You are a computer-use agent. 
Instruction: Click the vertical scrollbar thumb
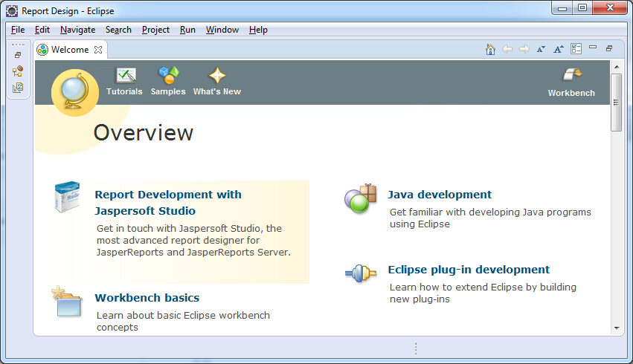[616, 103]
